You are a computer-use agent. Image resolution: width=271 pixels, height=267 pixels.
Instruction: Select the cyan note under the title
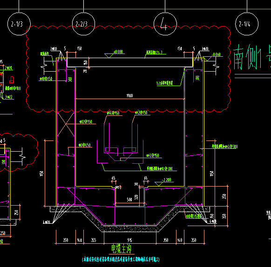coord(121,260)
